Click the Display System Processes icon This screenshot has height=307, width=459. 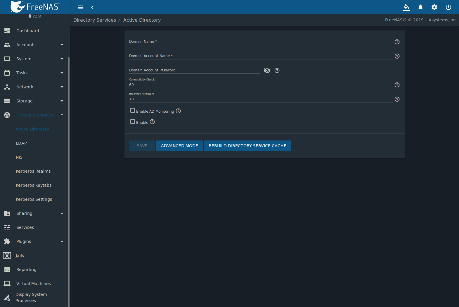click(7, 298)
